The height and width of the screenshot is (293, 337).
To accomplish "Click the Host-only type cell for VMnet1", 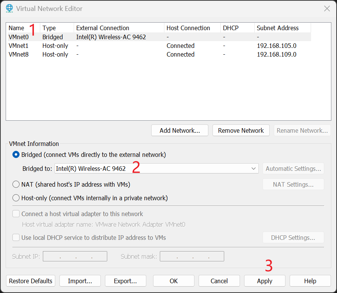I will point(55,46).
